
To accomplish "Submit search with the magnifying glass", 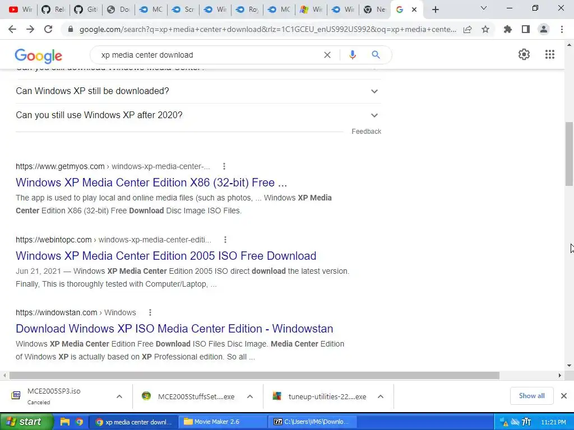I will pos(376,55).
